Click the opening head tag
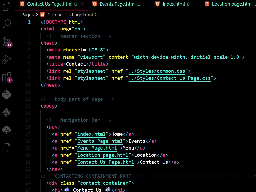The width and height of the screenshot is (256, 192). (x=49, y=43)
